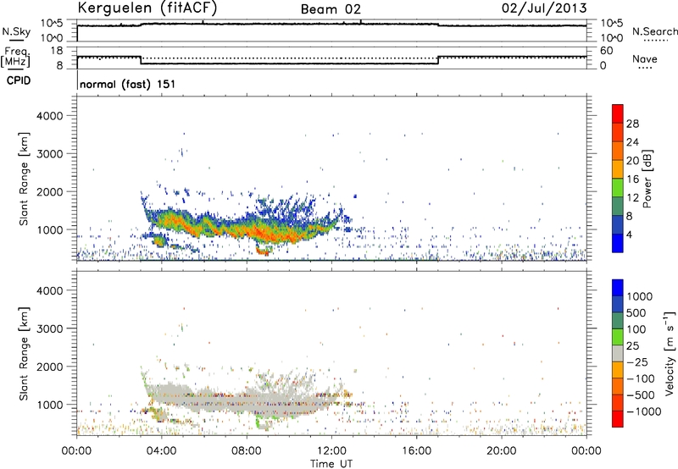Click the '20:00' time axis label
The image size is (678, 469).
point(502,451)
